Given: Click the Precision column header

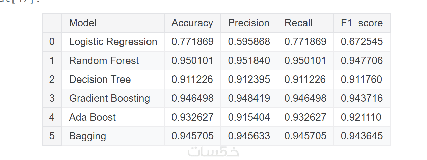Looking at the screenshot, I should tap(249, 23).
